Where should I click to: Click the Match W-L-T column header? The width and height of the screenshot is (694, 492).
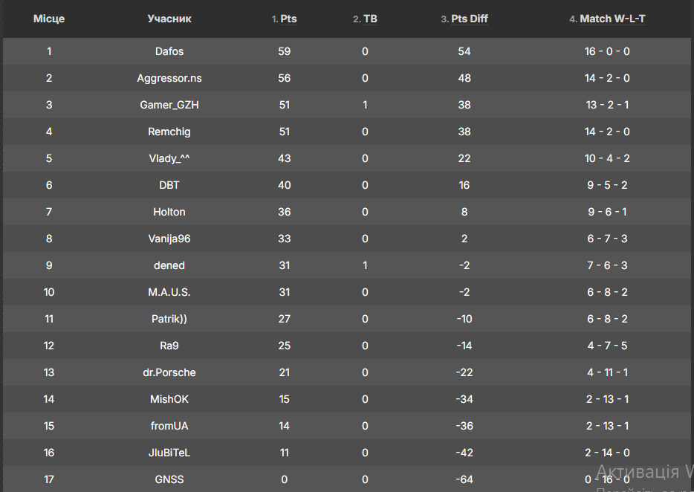pos(612,19)
